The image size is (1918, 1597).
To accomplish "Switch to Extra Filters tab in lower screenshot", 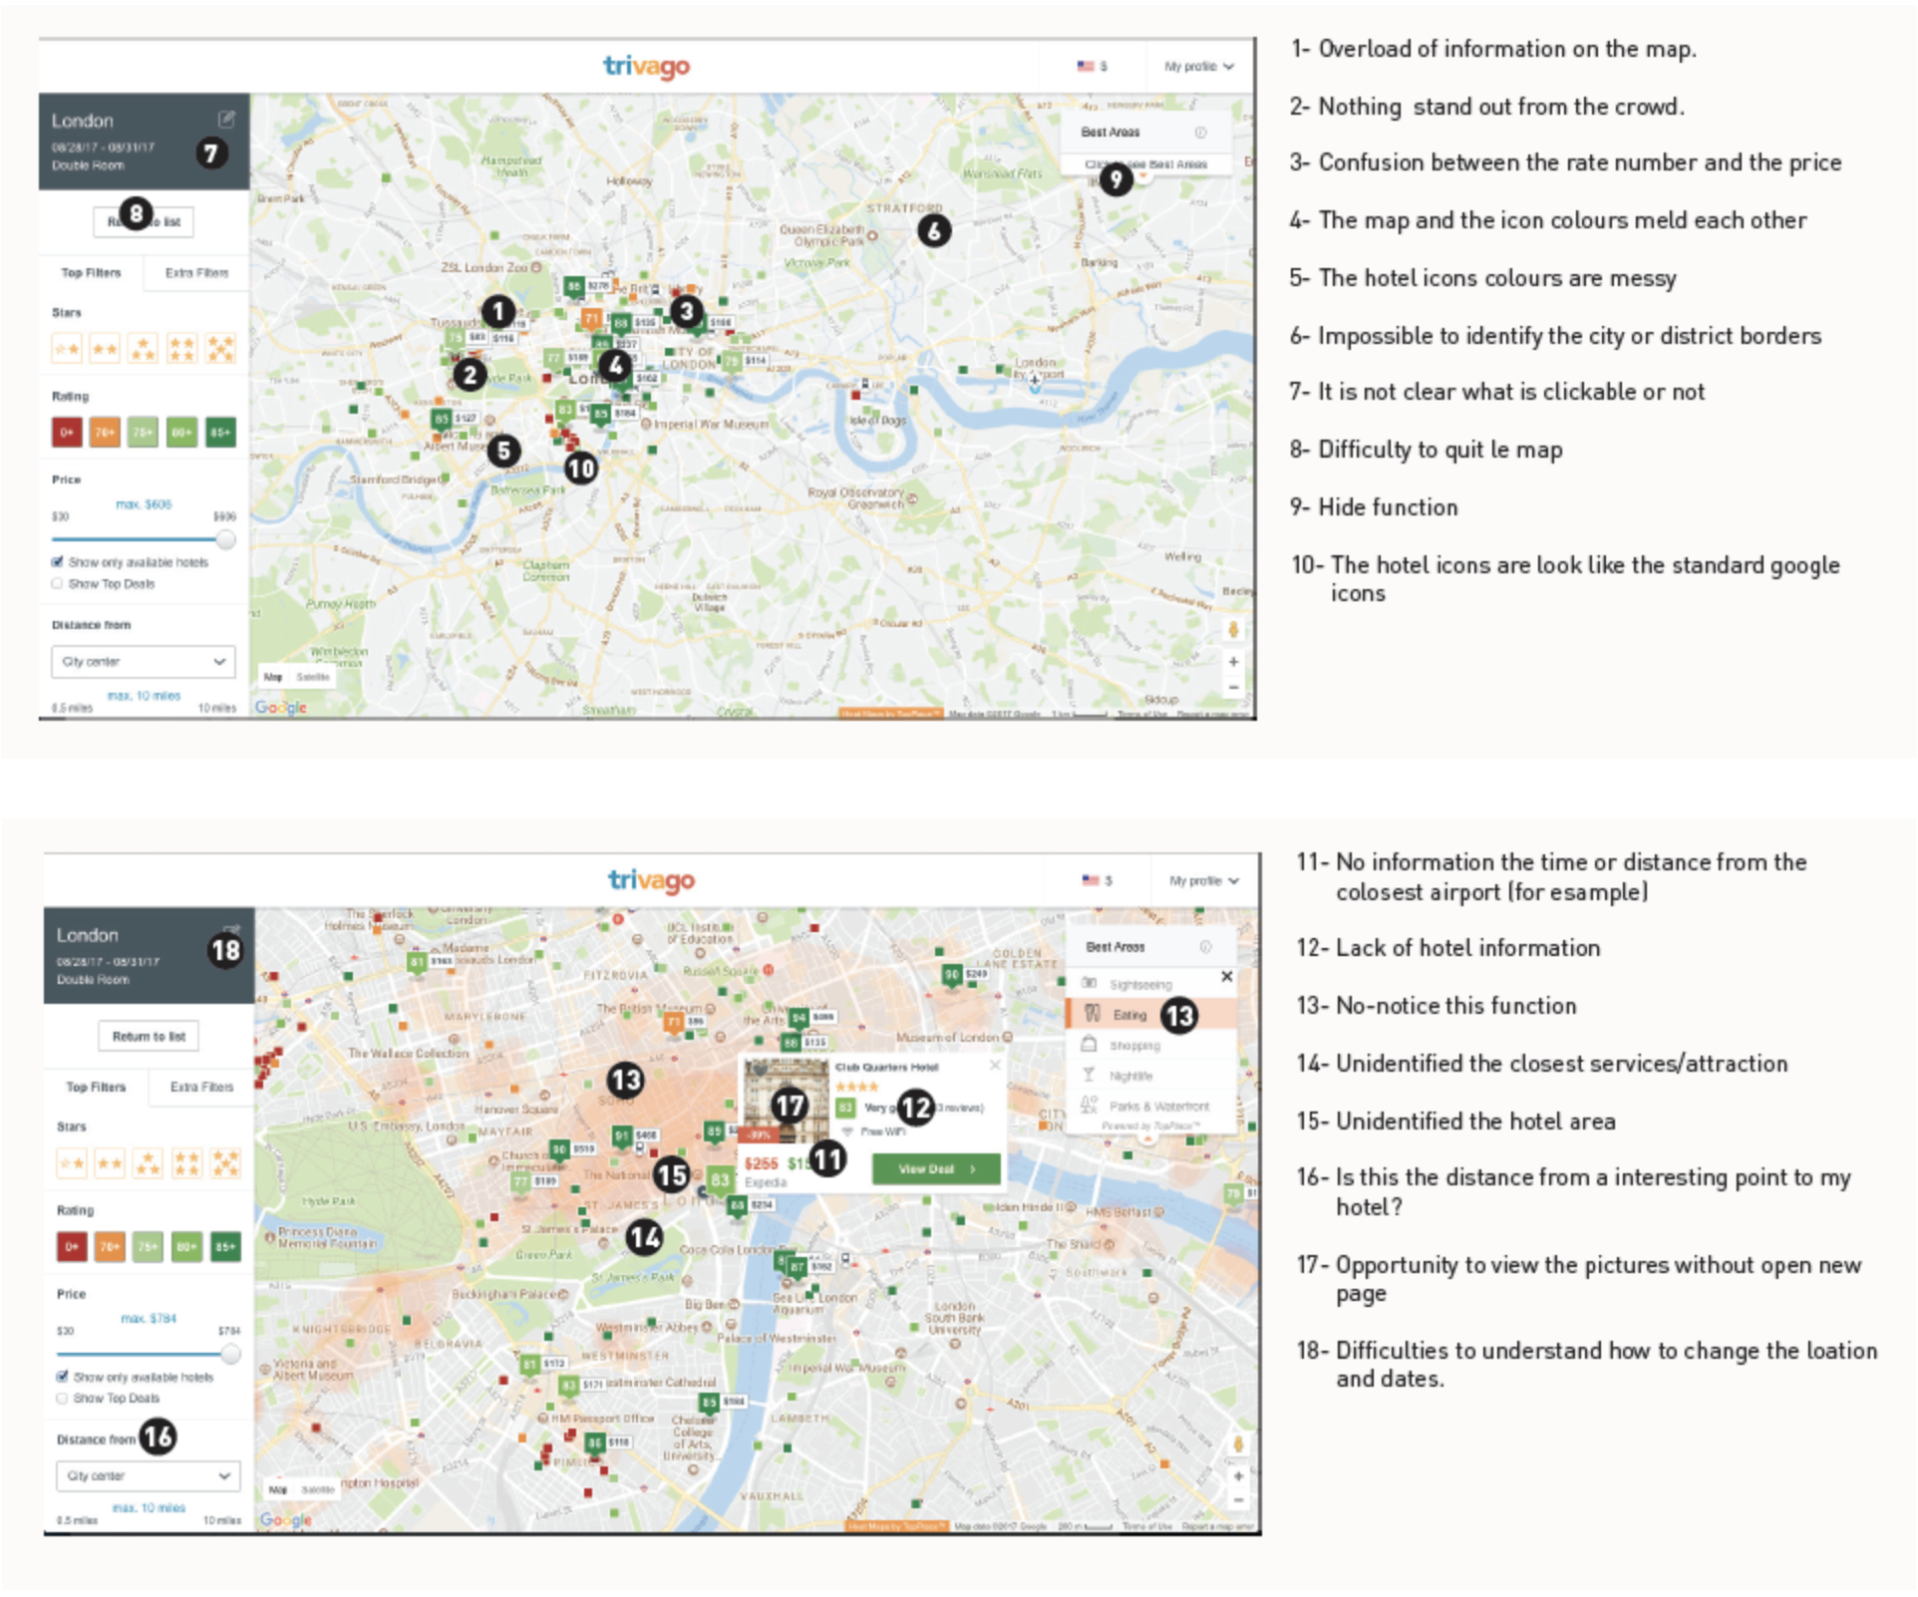I will coord(201,1087).
